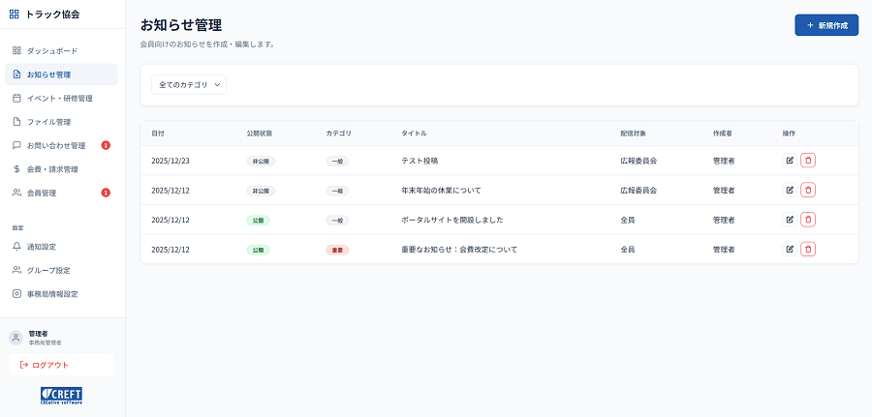Image resolution: width=872 pixels, height=417 pixels.
Task: Delete the 重要なお知らせ:会費改定について row
Action: click(x=808, y=250)
